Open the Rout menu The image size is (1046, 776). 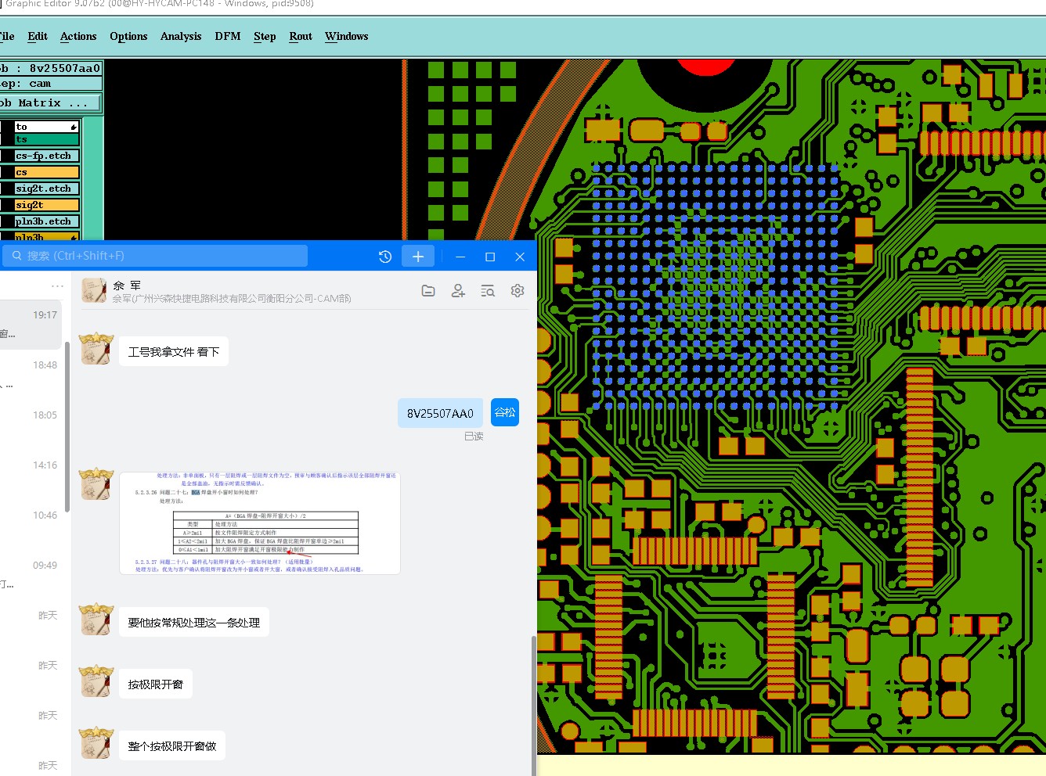click(301, 36)
